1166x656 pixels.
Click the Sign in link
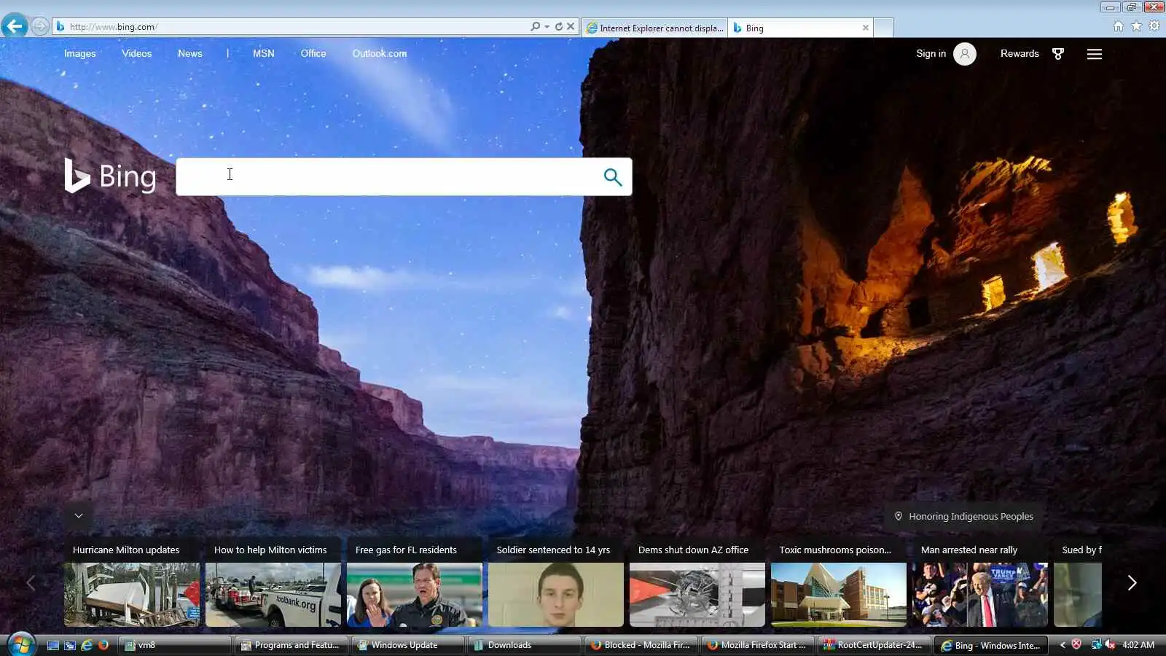tap(931, 53)
